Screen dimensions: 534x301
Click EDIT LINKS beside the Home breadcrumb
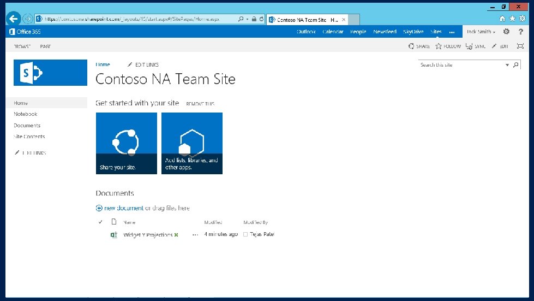coord(143,64)
